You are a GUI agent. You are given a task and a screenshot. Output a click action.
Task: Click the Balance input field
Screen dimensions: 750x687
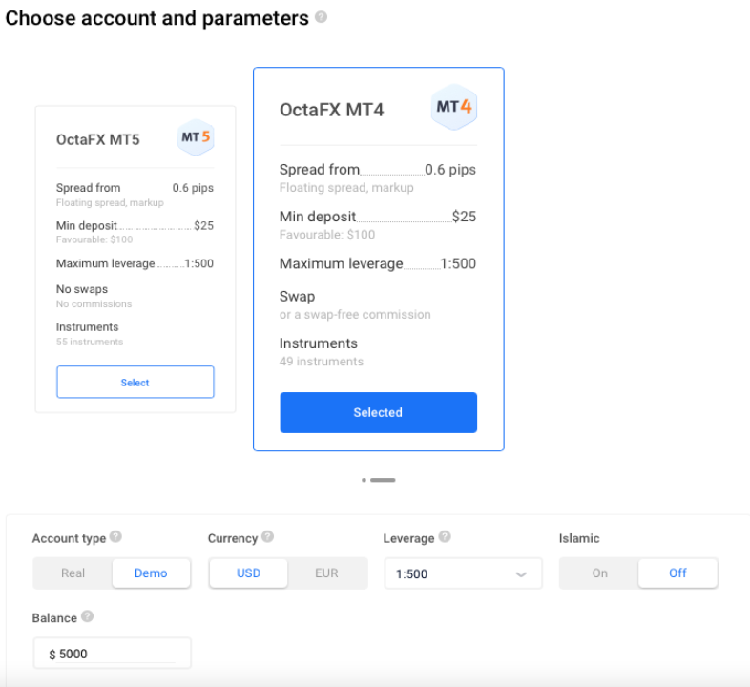point(112,653)
